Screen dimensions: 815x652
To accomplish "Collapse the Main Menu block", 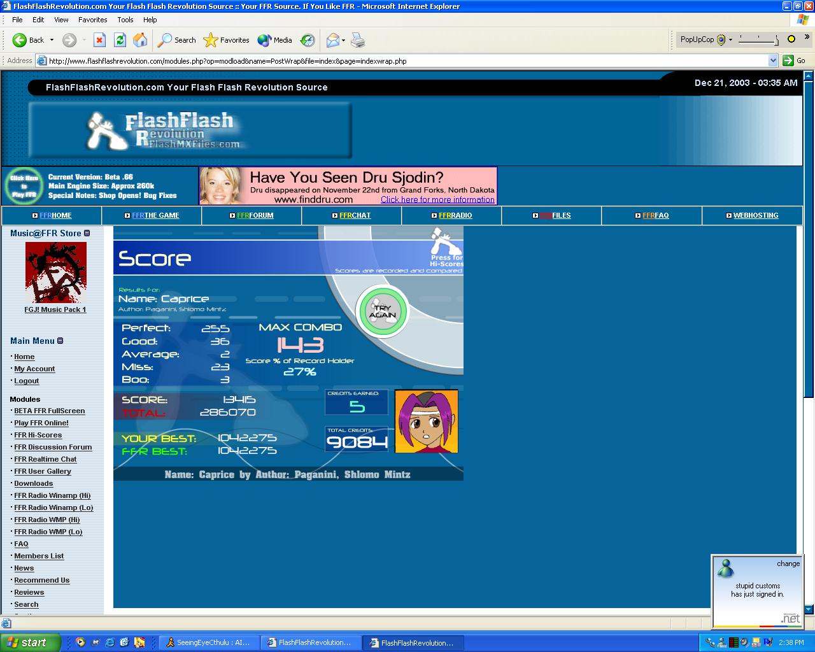I will pyautogui.click(x=60, y=341).
